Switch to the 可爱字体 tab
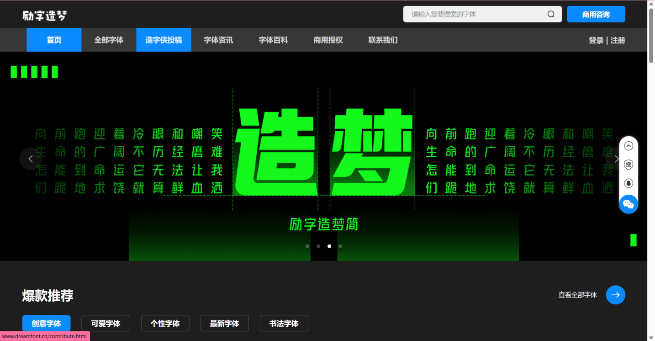The height and width of the screenshot is (341, 655). pos(106,323)
